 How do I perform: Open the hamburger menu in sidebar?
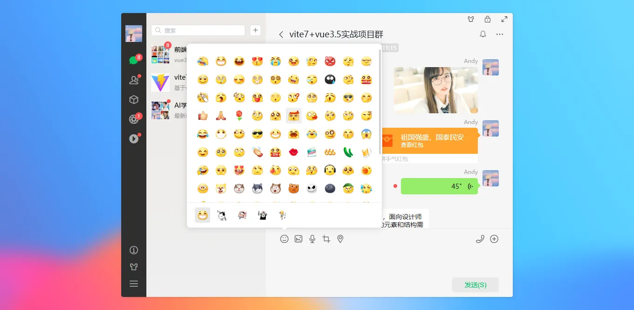(x=134, y=283)
